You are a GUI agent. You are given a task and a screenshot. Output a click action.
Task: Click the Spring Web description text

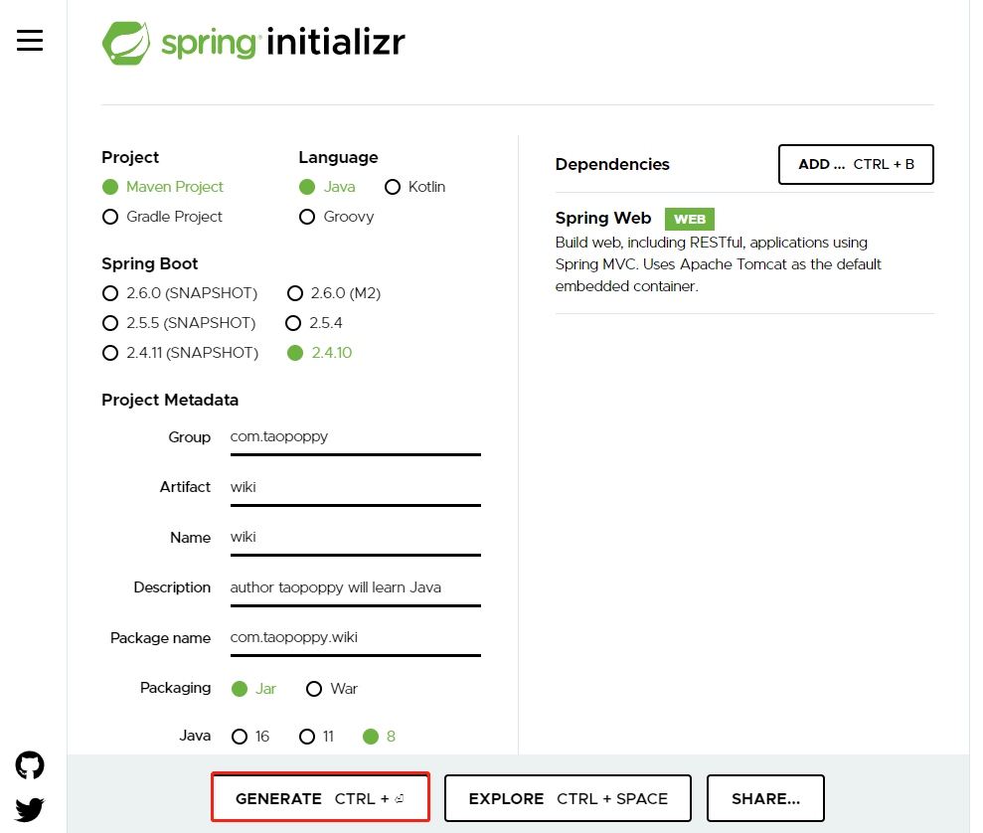[718, 264]
